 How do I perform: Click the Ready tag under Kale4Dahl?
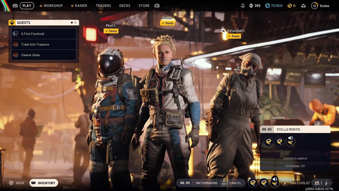coord(234,36)
